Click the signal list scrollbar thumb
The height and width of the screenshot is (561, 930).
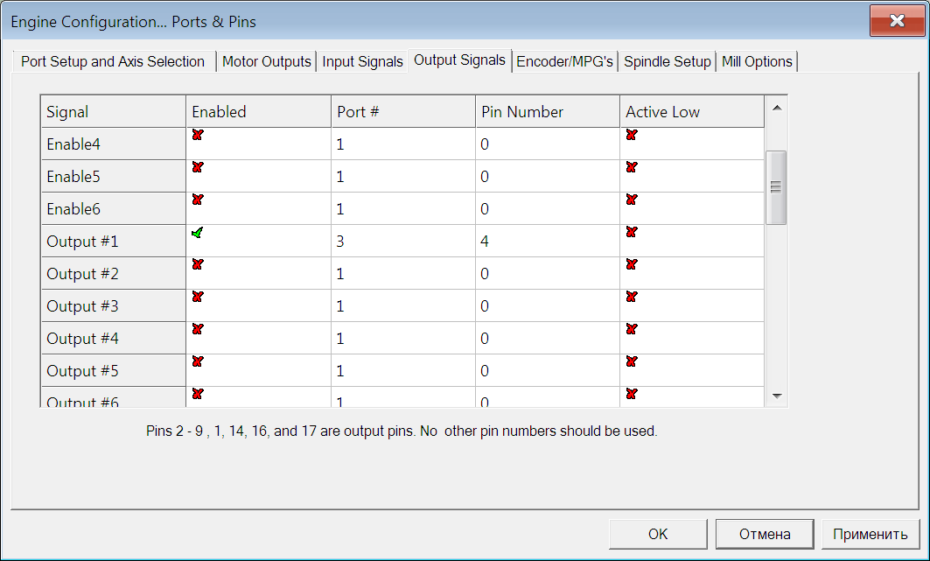(775, 186)
